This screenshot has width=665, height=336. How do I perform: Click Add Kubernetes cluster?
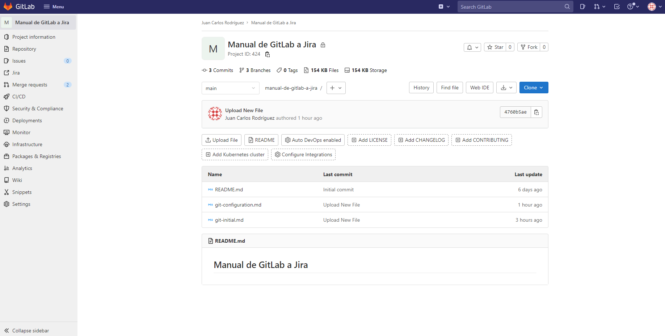(235, 154)
